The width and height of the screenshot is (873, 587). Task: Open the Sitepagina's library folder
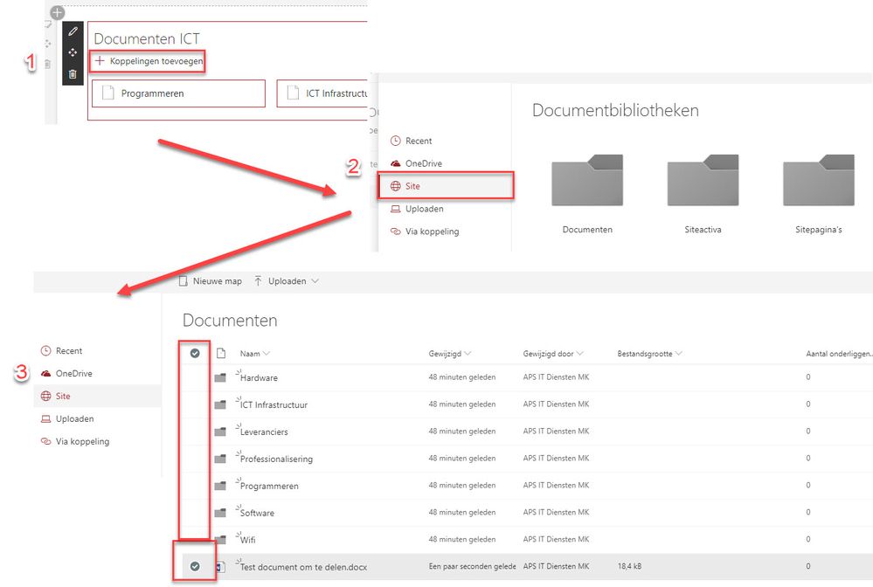(819, 194)
